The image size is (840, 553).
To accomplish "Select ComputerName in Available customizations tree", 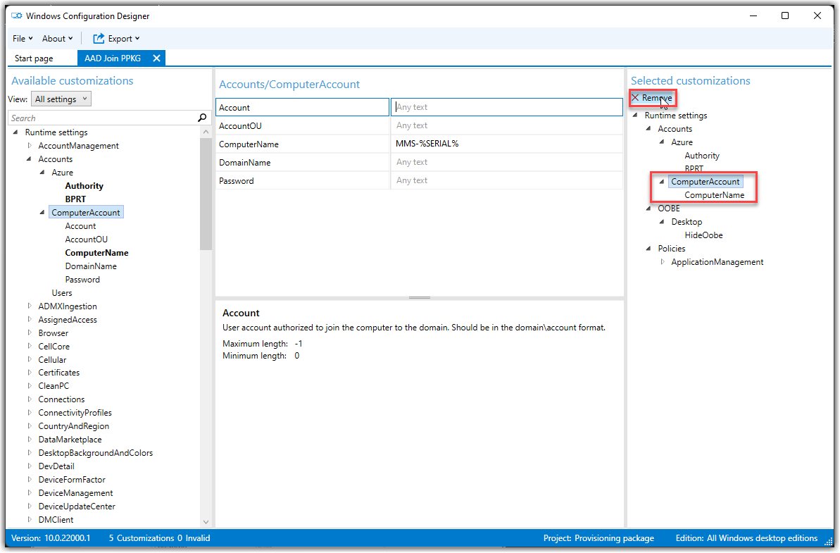I will pyautogui.click(x=96, y=253).
